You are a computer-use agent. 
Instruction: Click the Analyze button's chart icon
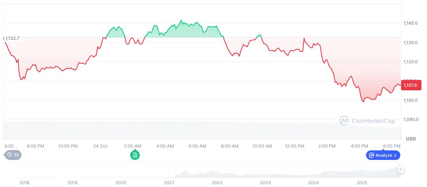coord(371,155)
